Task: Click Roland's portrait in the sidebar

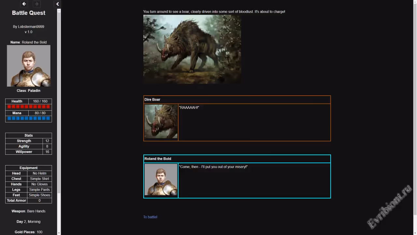Action: pyautogui.click(x=29, y=66)
